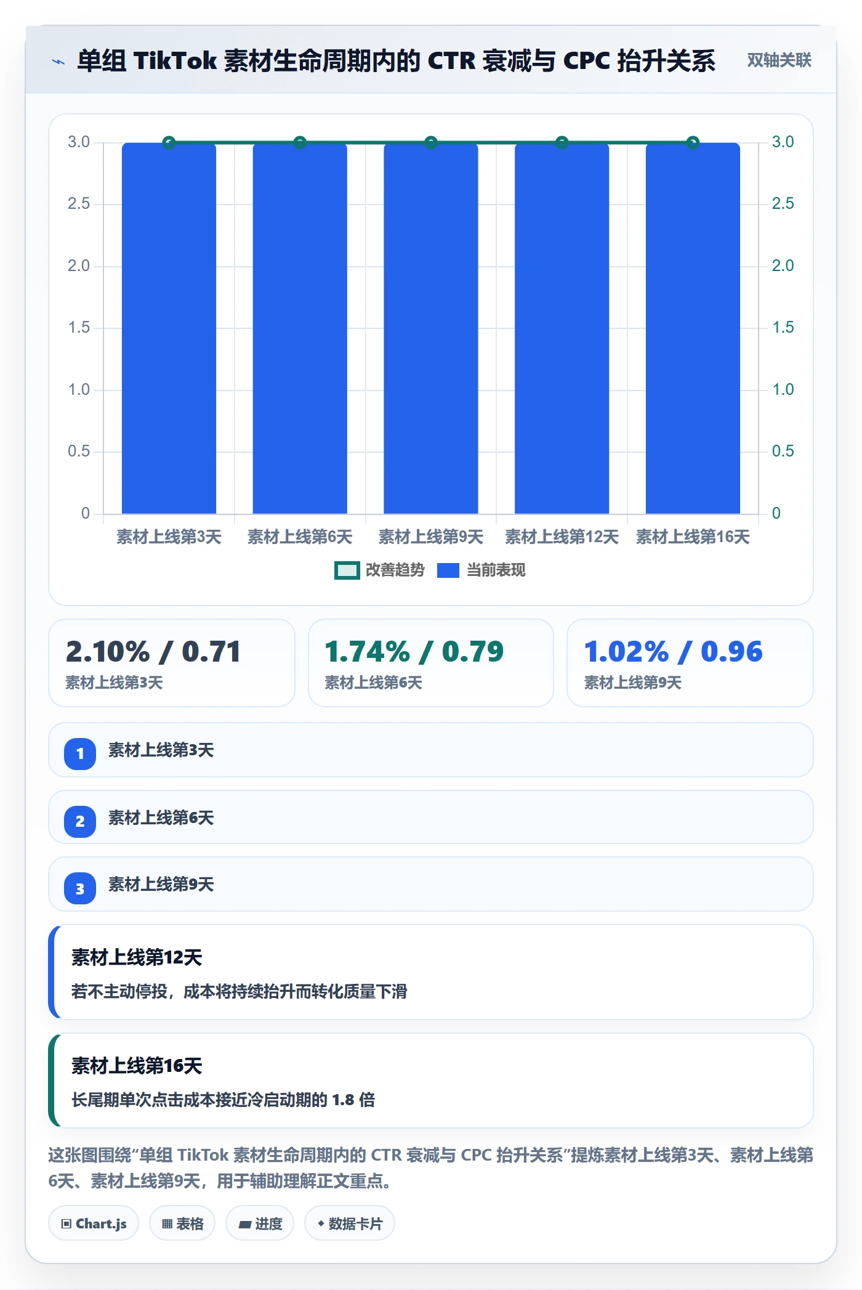This screenshot has height=1290, width=862.
Task: Click the line point above 素材上线第3天 bar
Action: [169, 143]
